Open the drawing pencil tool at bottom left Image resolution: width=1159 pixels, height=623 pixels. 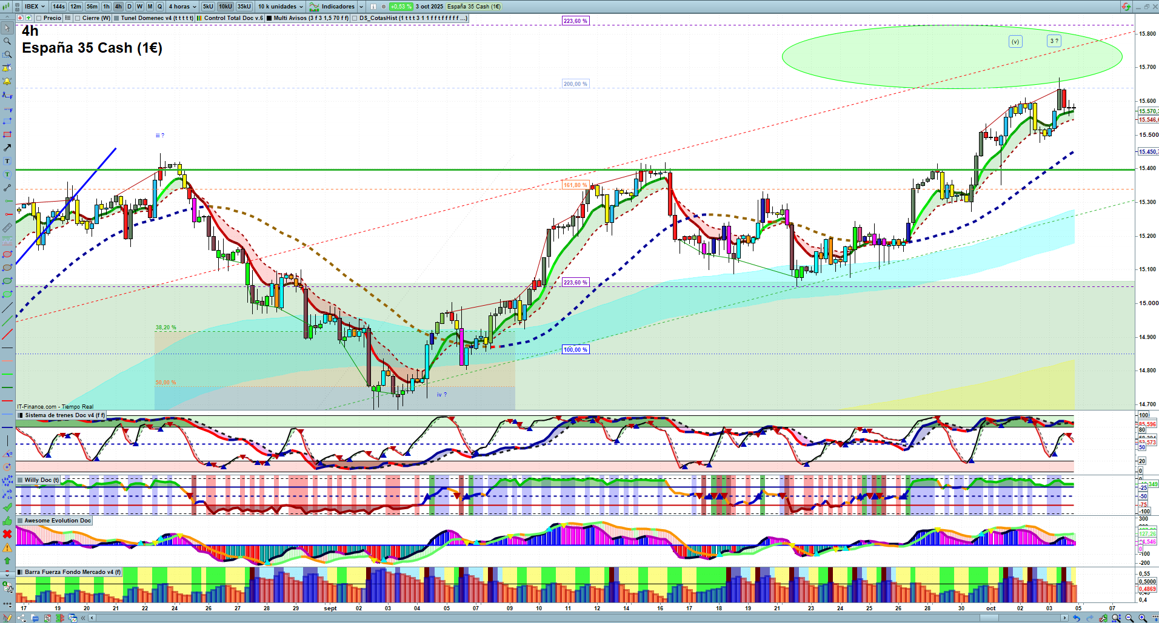tap(8, 618)
